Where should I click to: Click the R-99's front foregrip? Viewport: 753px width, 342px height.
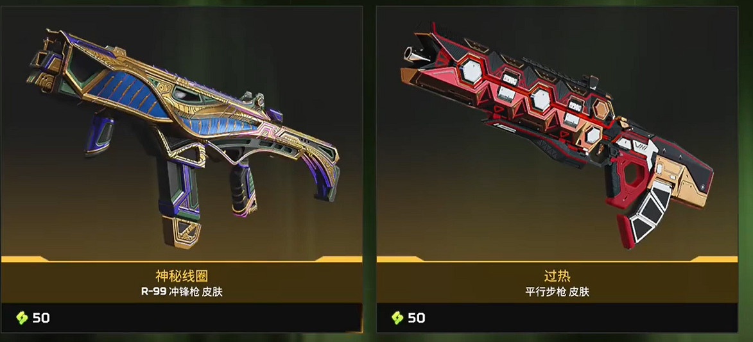(243, 190)
